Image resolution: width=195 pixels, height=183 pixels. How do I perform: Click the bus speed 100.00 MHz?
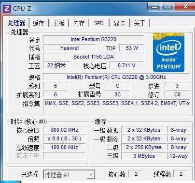tap(64, 147)
